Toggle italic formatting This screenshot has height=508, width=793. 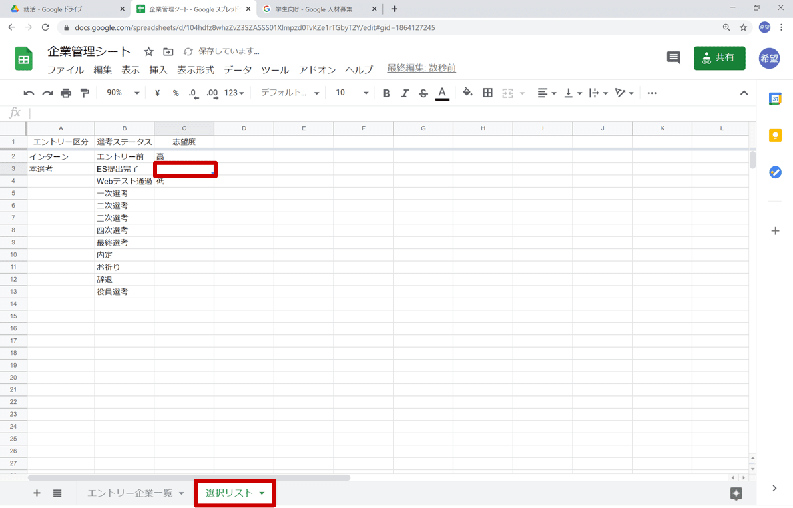point(405,93)
